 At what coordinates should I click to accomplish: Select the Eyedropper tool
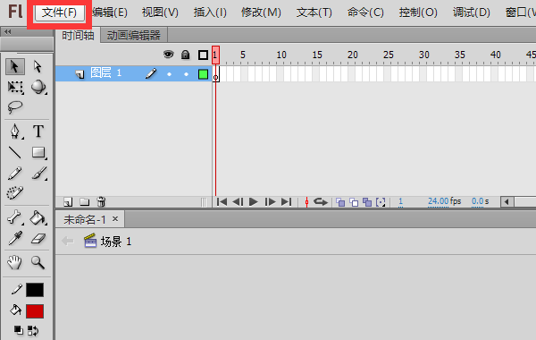click(x=15, y=239)
